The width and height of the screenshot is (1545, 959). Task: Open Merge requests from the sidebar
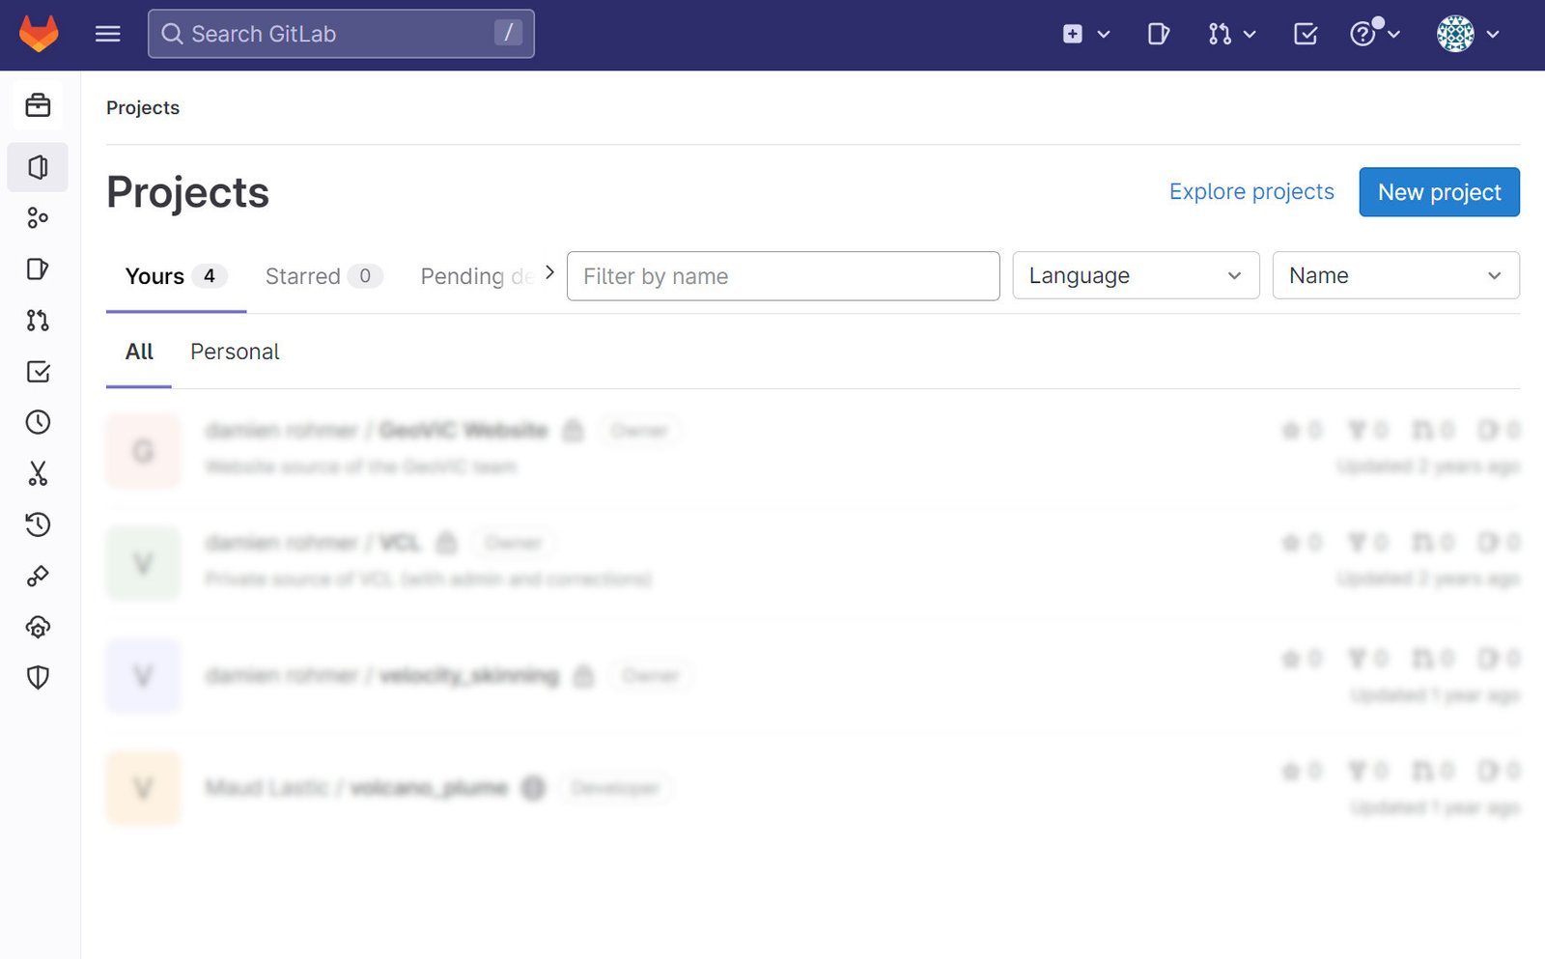(x=38, y=320)
